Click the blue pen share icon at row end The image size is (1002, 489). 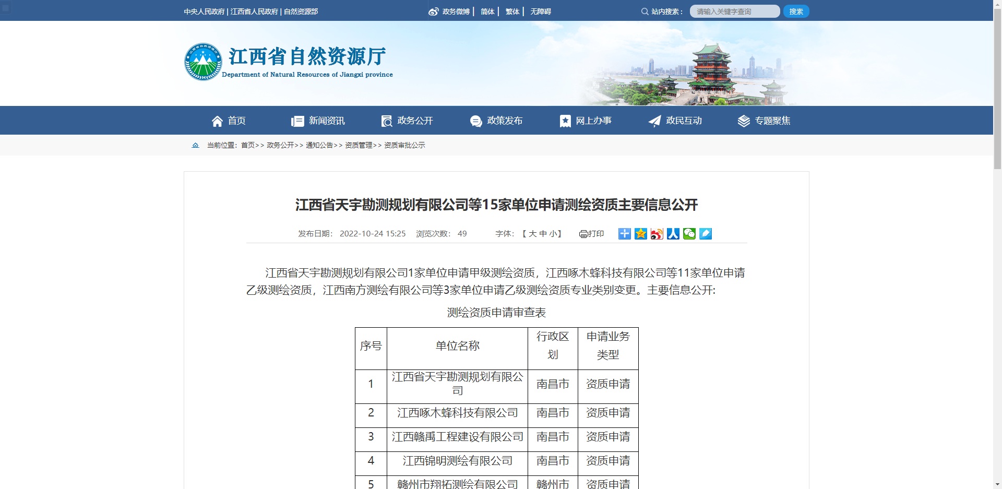706,234
